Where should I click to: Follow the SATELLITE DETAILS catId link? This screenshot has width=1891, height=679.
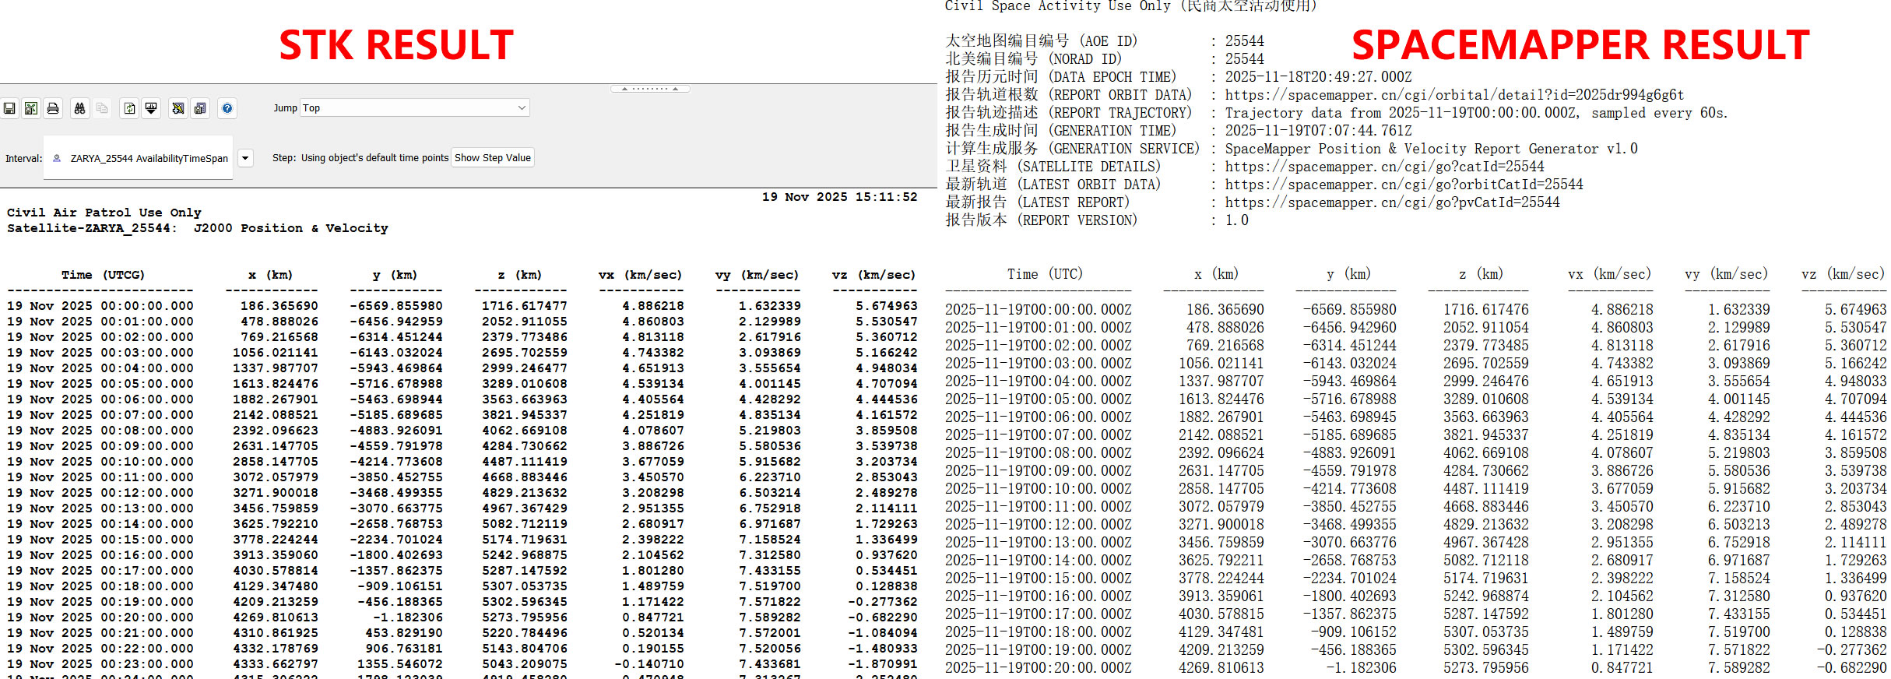(1384, 167)
